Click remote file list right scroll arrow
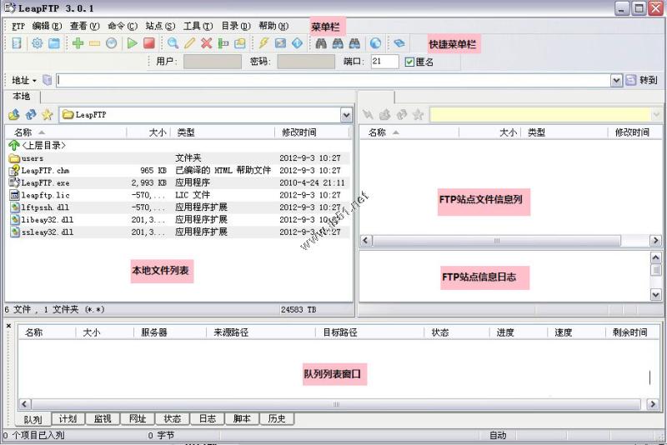The image size is (667, 445). (x=656, y=241)
